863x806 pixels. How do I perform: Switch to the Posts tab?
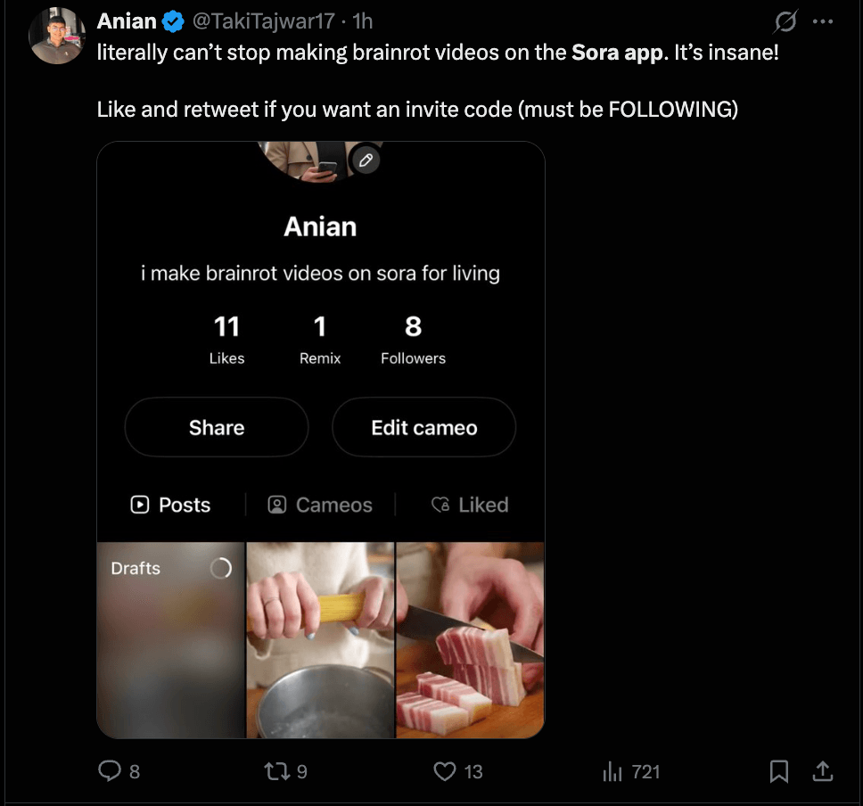tap(170, 505)
